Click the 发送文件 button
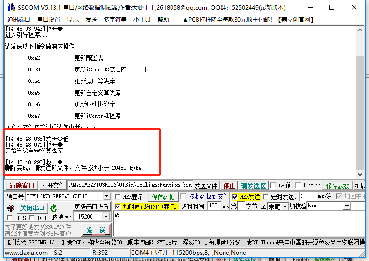369x261 pixels. tap(206, 186)
